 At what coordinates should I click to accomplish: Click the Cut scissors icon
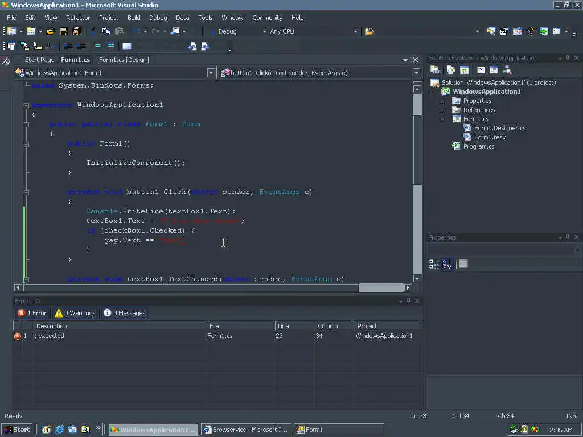[93, 31]
